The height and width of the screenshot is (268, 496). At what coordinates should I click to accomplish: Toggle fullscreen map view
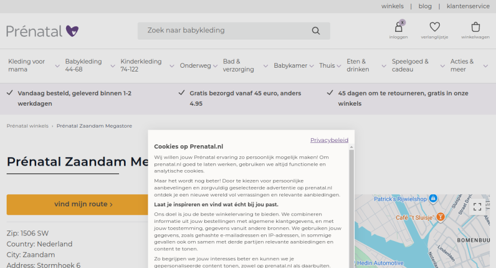(477, 207)
